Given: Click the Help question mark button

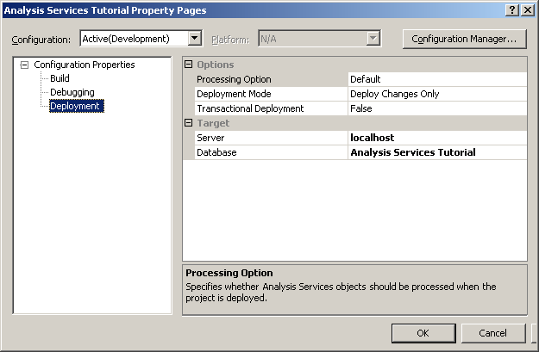Looking at the screenshot, I should [x=513, y=9].
